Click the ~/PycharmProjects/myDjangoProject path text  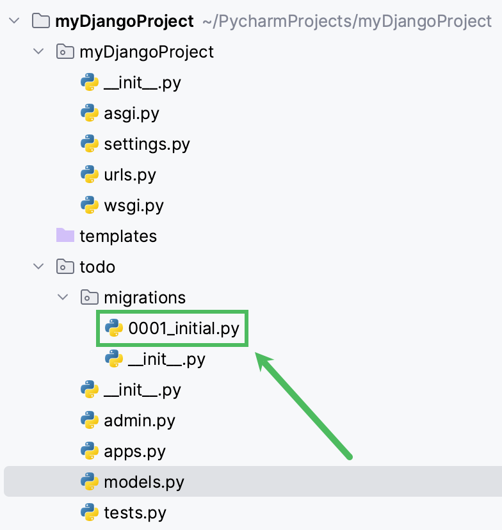click(346, 21)
